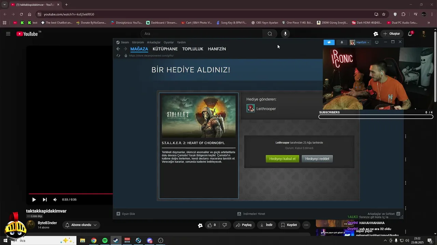Click the Steam store URL field
437x245 pixels.
point(151,55)
